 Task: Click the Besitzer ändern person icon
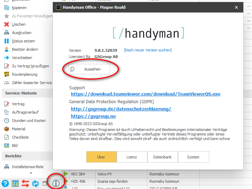pos(7,49)
